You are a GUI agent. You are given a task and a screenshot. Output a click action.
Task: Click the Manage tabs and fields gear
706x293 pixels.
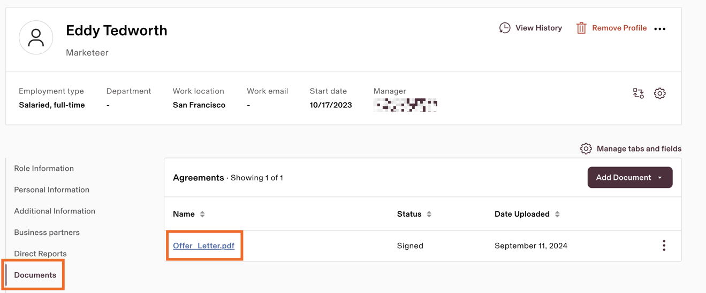point(586,149)
